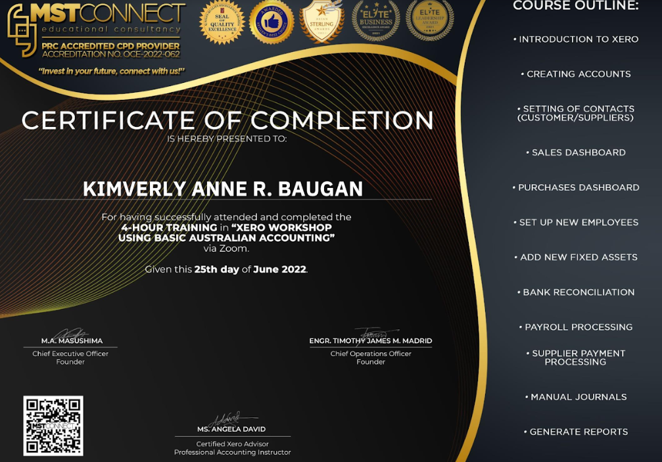Click "Chief Executive Officer" title text
Viewport: 662px width, 462px height.
point(70,354)
